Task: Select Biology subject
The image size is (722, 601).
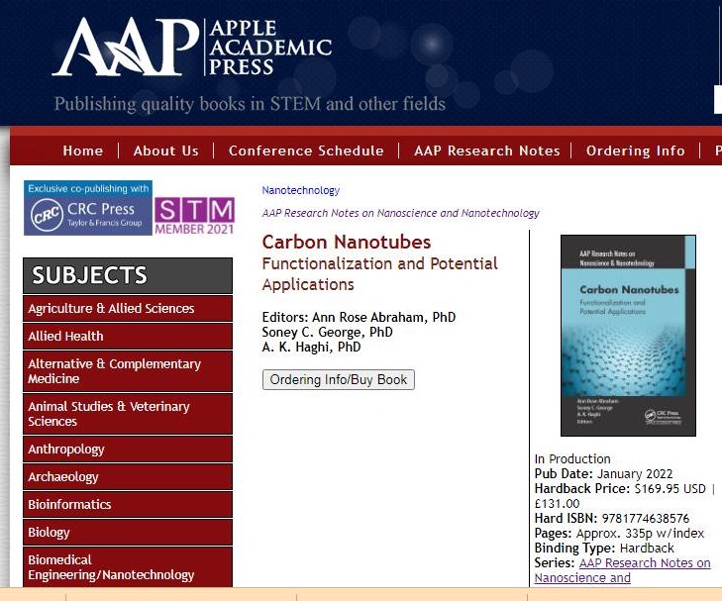Action: pos(128,532)
